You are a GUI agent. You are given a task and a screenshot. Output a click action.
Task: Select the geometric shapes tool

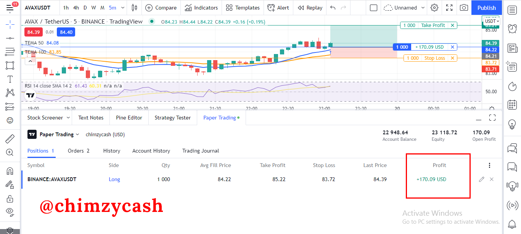click(x=10, y=65)
